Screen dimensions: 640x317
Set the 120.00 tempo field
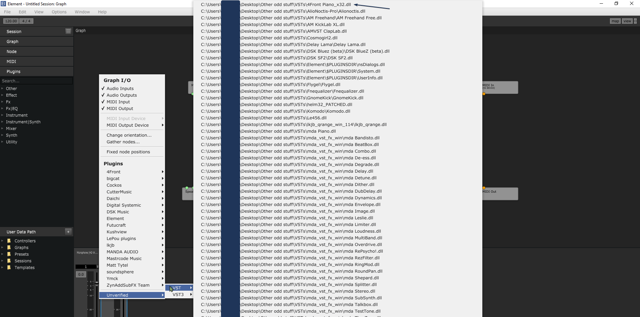tap(11, 21)
